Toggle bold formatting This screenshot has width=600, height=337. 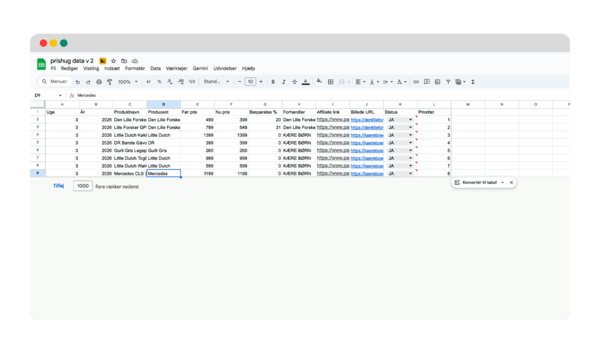(272, 81)
